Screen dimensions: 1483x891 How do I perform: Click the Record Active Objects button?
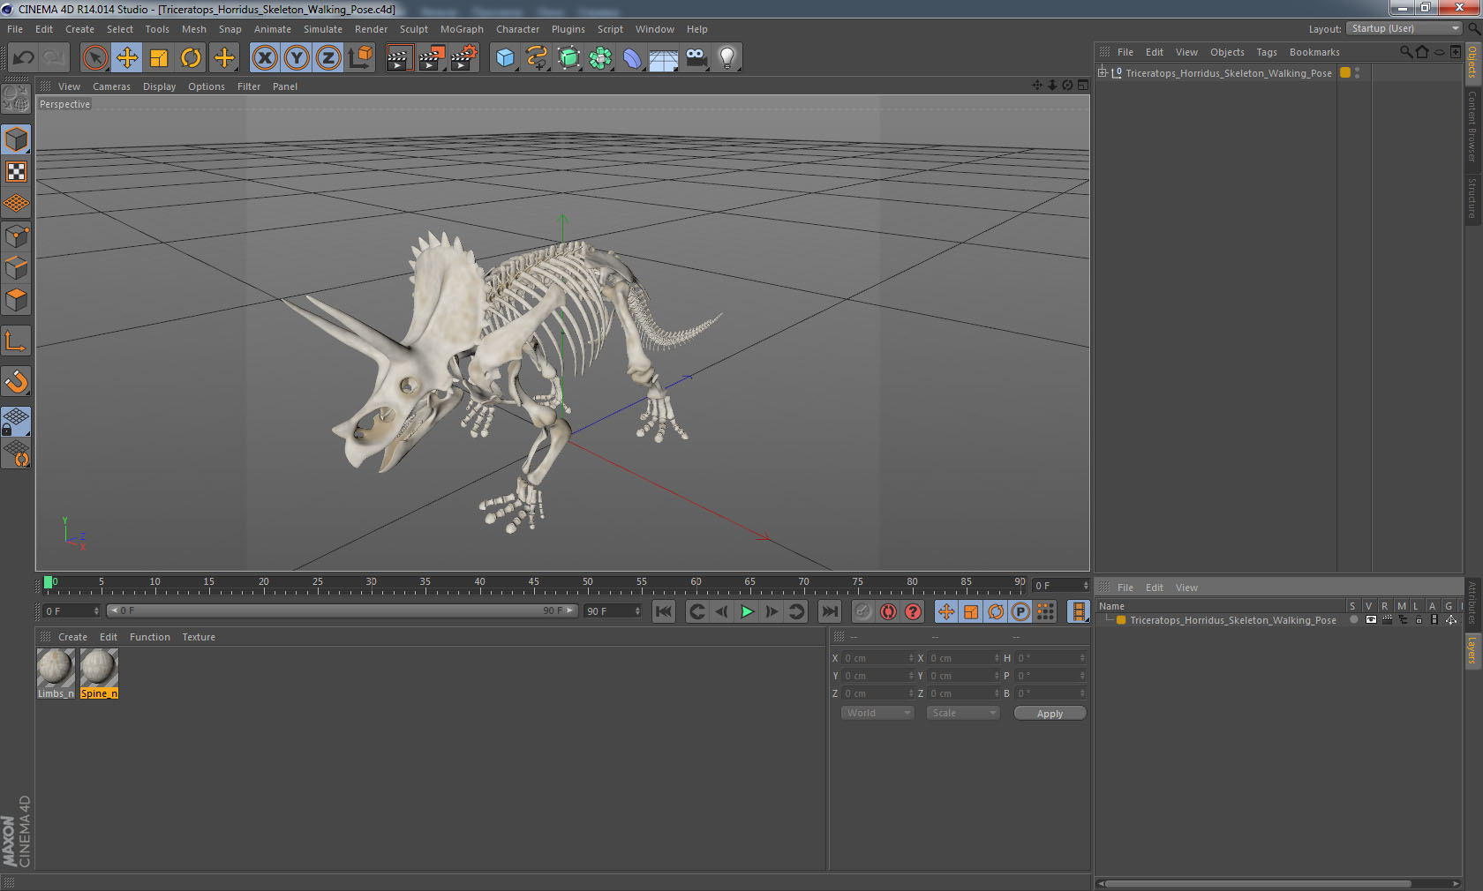(863, 611)
